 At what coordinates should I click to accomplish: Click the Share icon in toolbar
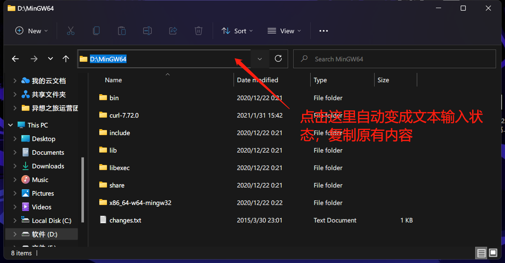(173, 31)
